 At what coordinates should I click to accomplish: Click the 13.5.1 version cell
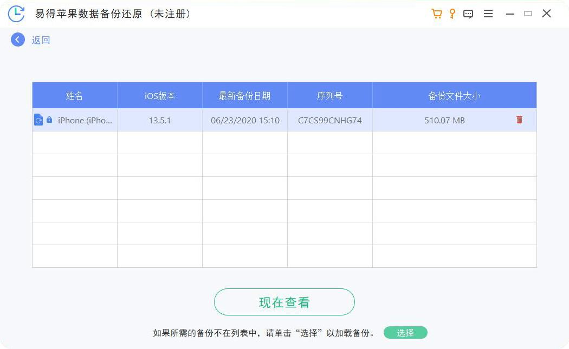click(160, 120)
